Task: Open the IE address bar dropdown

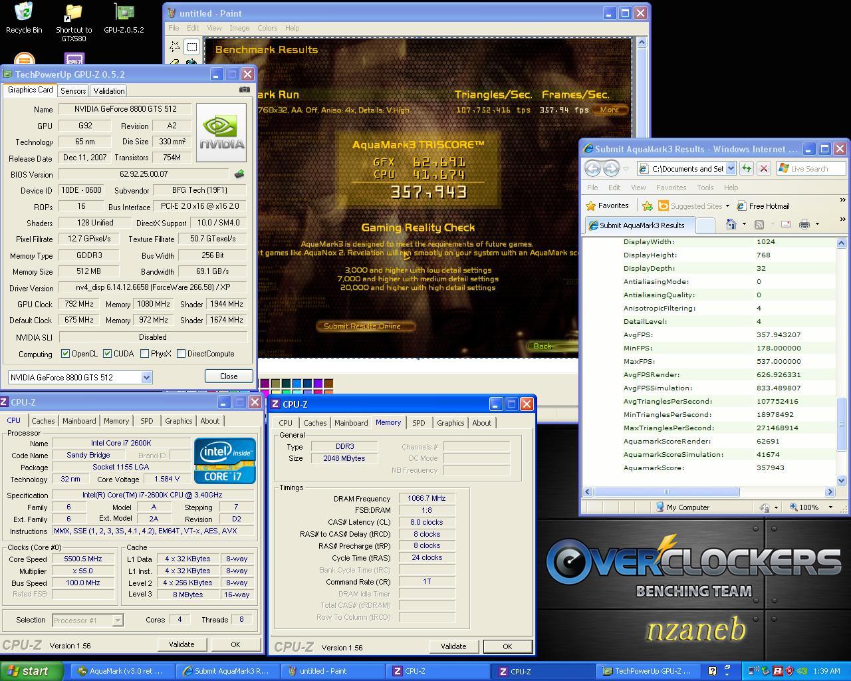Action: click(731, 168)
